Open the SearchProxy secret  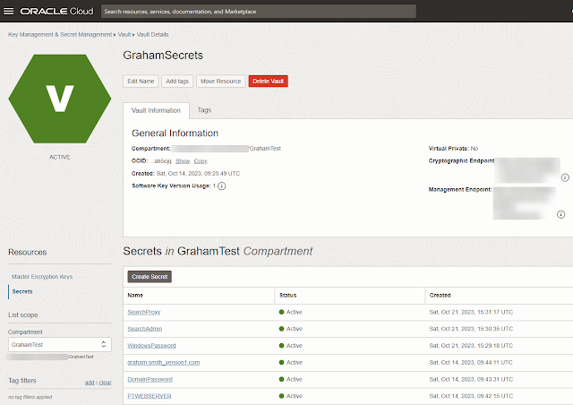pyautogui.click(x=144, y=312)
